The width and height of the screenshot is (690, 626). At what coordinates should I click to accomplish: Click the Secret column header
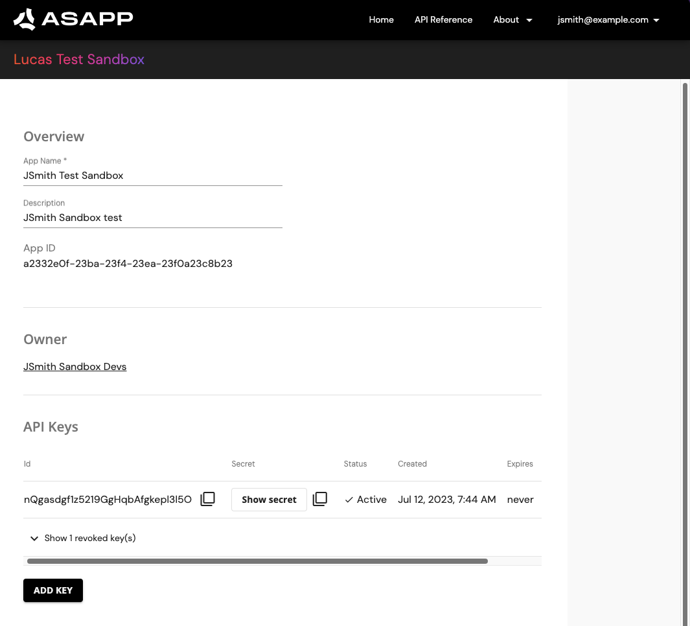[x=243, y=463]
